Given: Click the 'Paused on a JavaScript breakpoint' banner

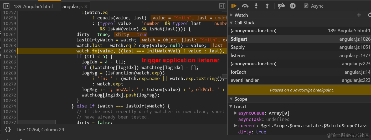Looking at the screenshot, I should pos(299,90).
